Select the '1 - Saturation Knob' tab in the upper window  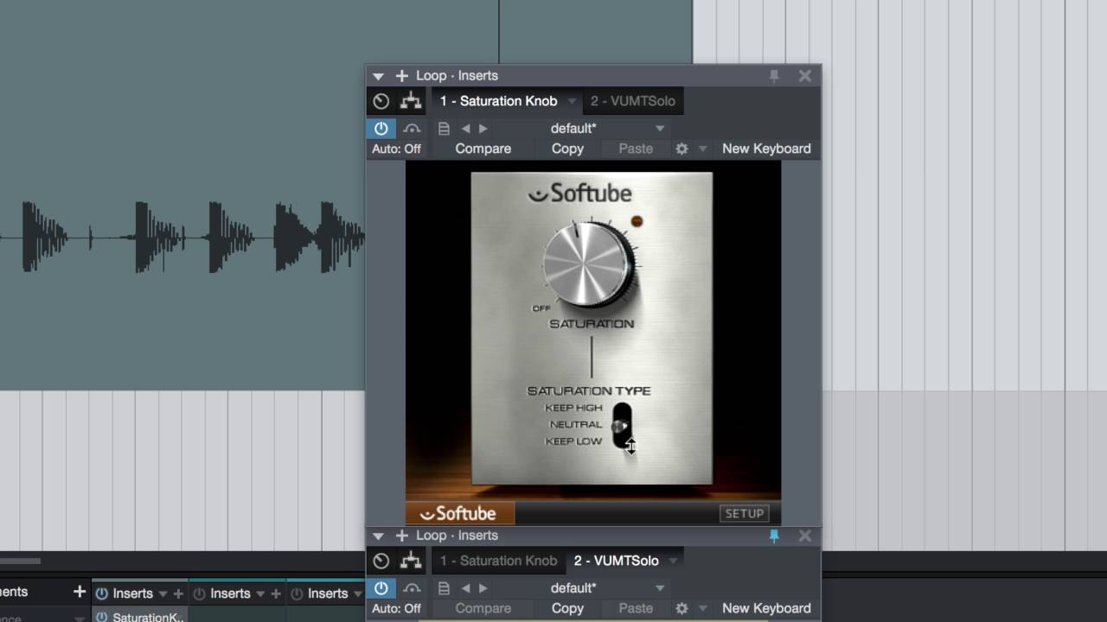[x=498, y=101]
